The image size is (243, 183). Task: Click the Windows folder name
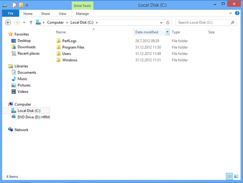click(70, 60)
